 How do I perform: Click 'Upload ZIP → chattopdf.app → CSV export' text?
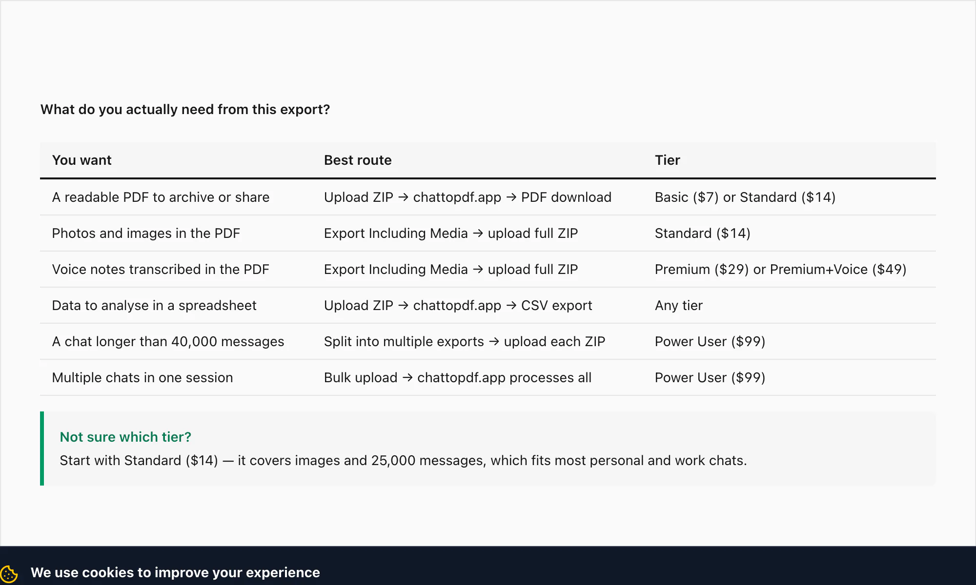458,305
